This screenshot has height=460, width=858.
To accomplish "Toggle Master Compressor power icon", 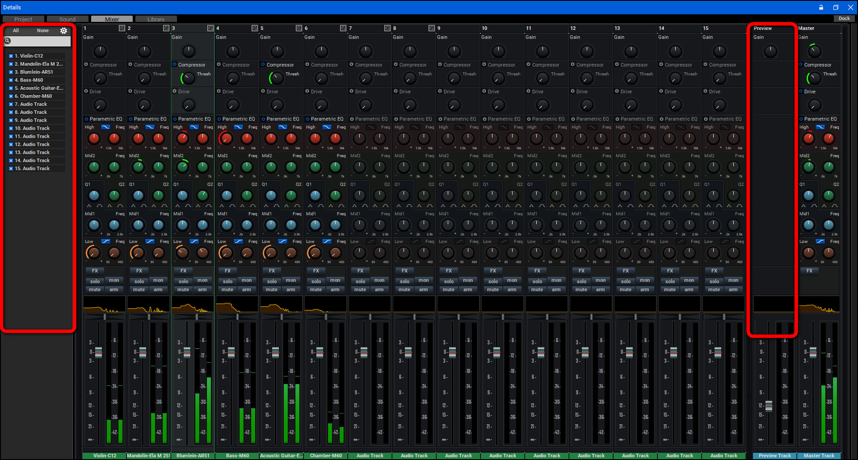I will pos(801,64).
